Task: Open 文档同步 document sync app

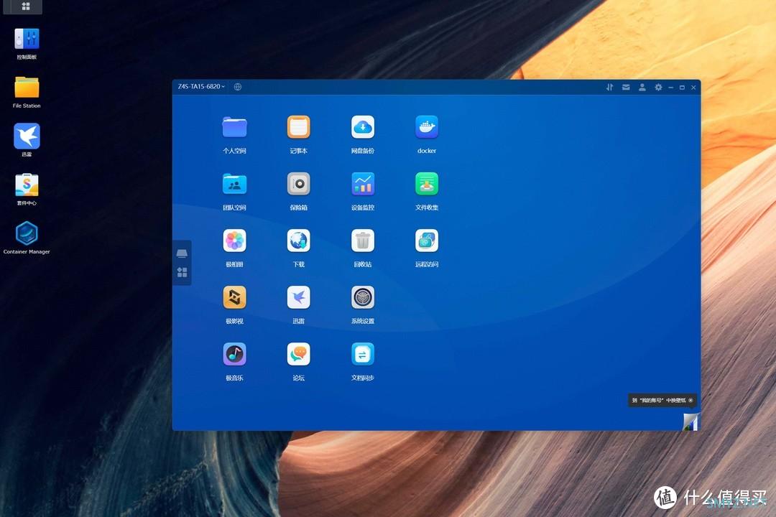Action: 363,354
